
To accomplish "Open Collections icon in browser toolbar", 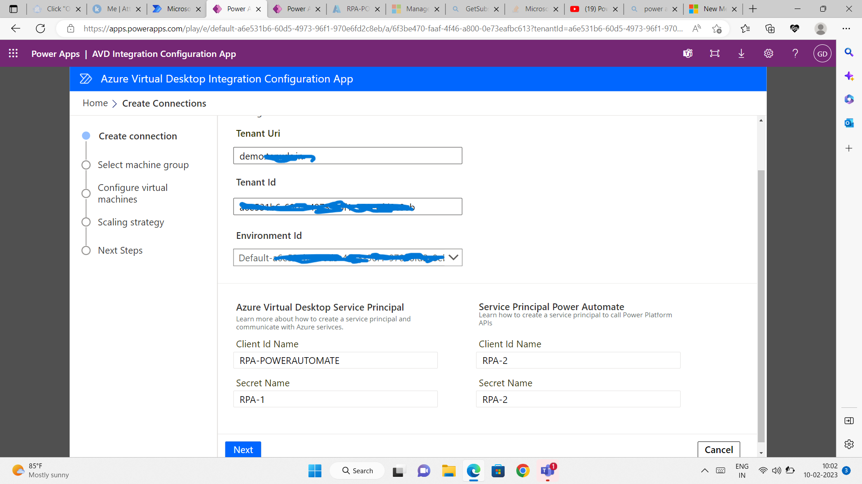I will click(770, 29).
